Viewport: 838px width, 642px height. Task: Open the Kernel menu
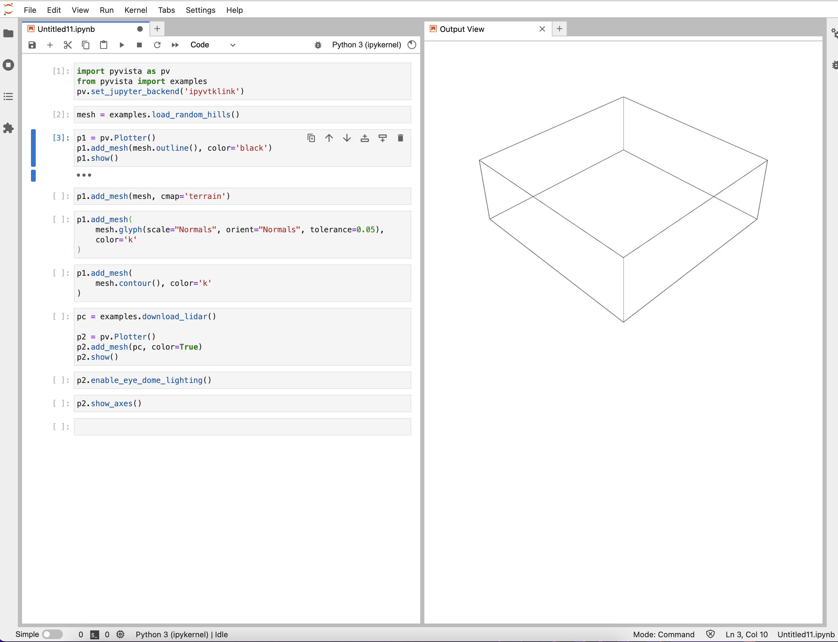pos(136,10)
